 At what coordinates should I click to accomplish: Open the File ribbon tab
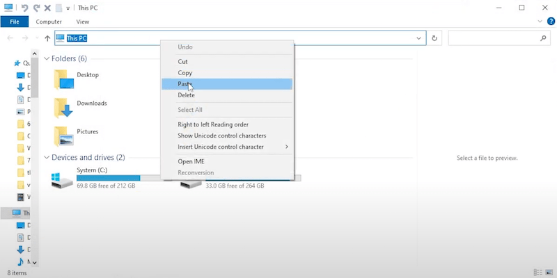(x=15, y=22)
